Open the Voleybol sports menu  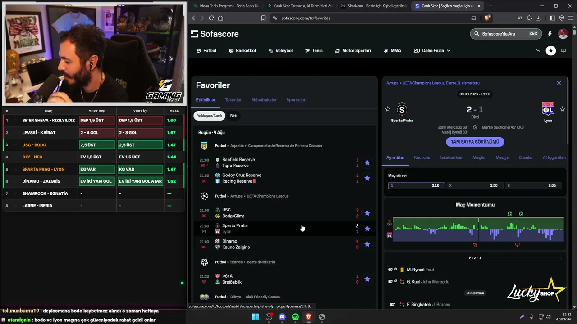pyautogui.click(x=280, y=51)
